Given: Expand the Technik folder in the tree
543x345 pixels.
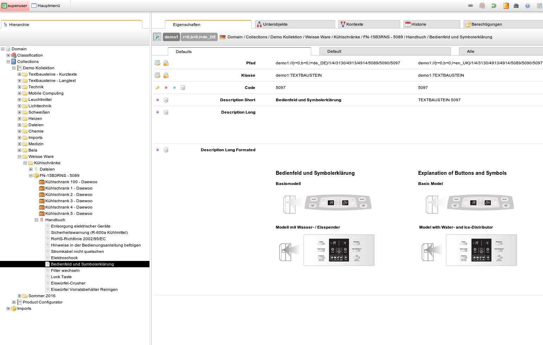Looking at the screenshot, I should [x=20, y=87].
